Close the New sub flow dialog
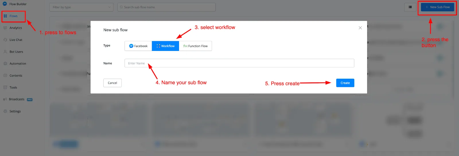The height and width of the screenshot is (156, 459). (360, 28)
